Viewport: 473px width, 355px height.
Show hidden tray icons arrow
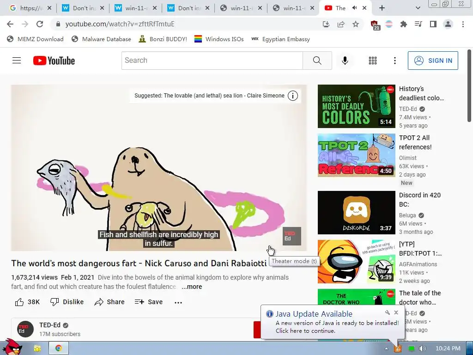coord(387,349)
